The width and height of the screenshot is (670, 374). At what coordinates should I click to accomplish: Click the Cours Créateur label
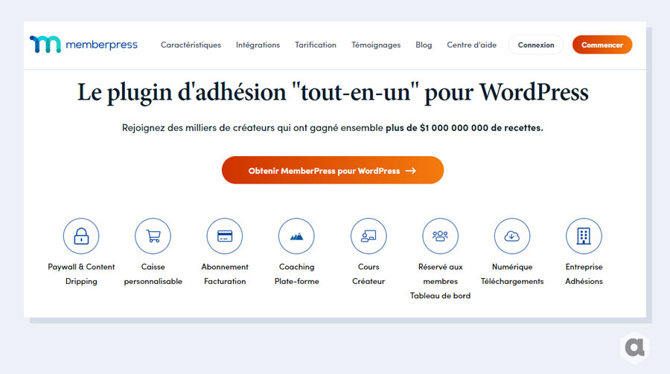368,274
